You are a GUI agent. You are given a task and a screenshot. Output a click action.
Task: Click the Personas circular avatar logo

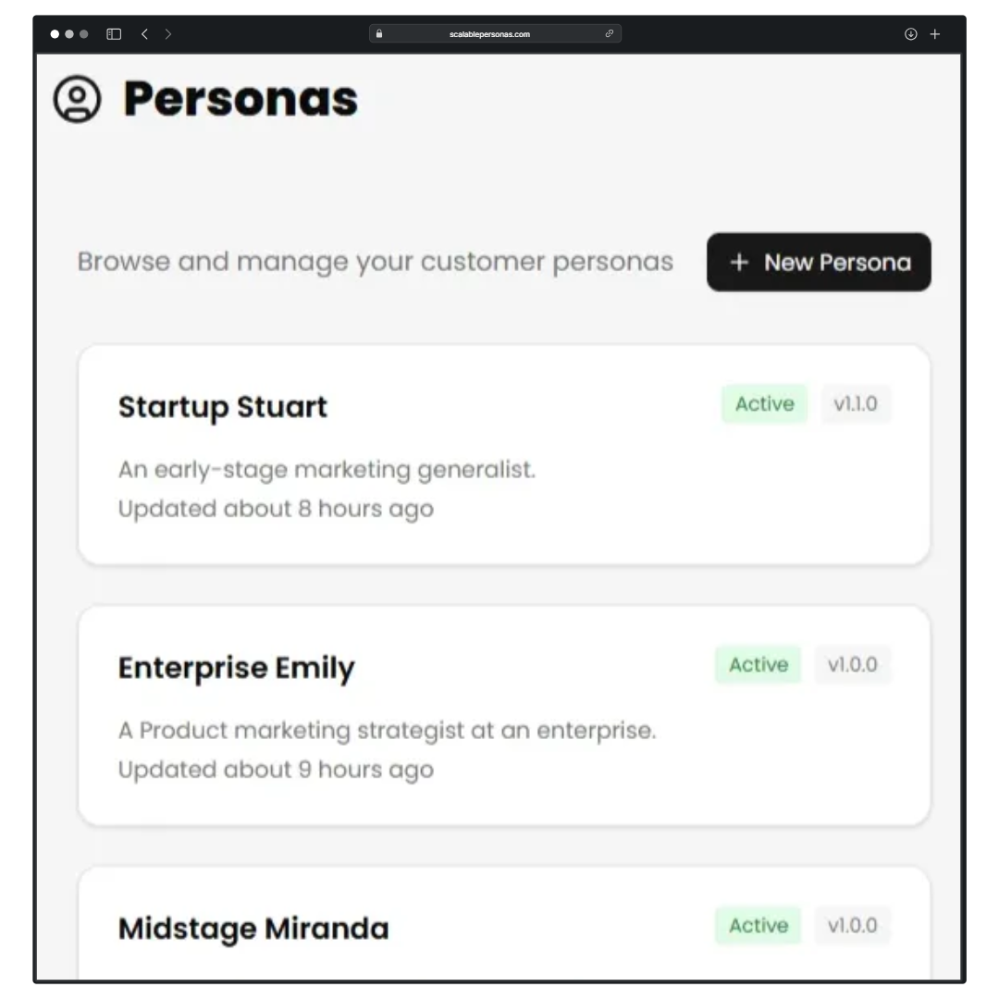pyautogui.click(x=77, y=99)
